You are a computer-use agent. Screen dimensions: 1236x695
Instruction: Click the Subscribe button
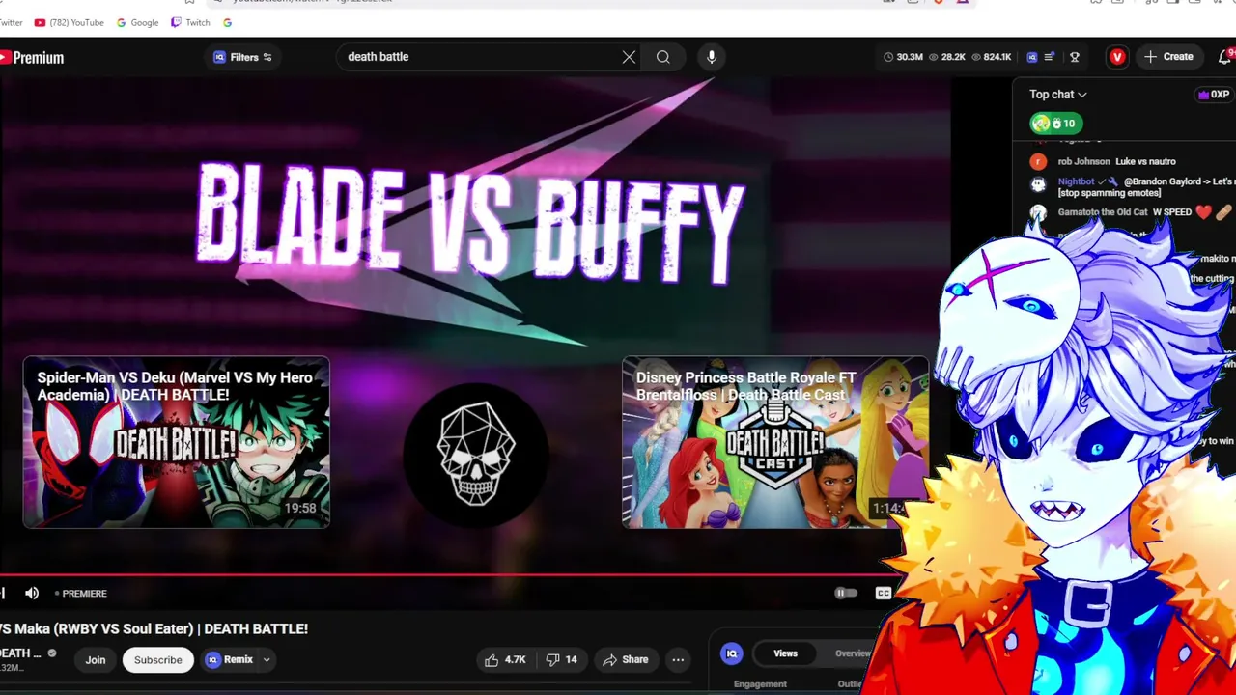coord(157,660)
